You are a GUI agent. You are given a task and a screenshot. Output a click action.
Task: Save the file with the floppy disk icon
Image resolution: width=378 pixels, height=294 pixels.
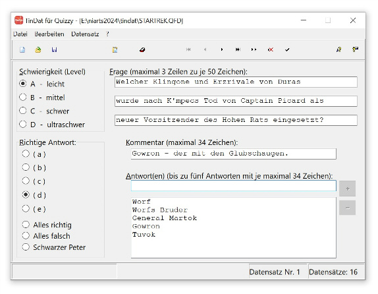pyautogui.click(x=54, y=49)
